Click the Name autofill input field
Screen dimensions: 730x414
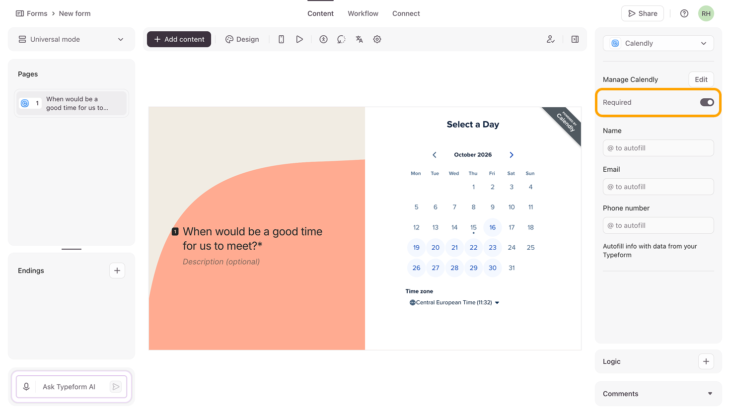coord(658,148)
